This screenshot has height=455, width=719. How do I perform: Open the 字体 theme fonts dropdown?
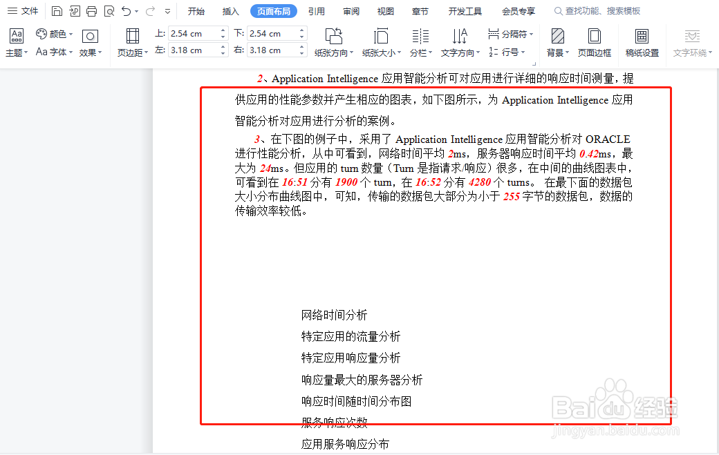point(55,52)
